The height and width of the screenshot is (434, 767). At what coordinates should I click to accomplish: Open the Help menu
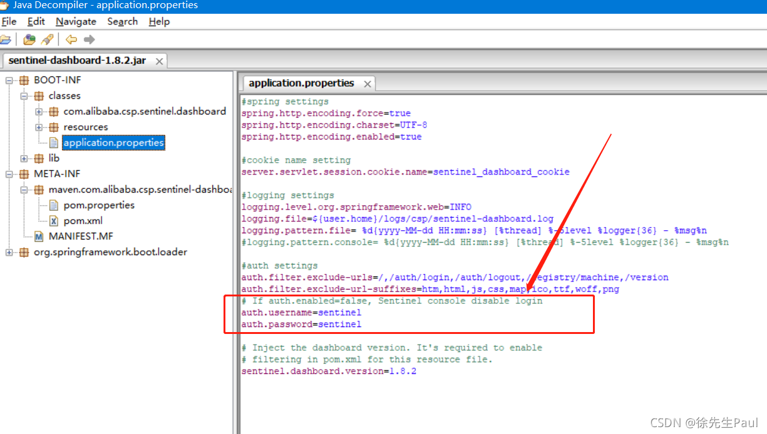[159, 21]
